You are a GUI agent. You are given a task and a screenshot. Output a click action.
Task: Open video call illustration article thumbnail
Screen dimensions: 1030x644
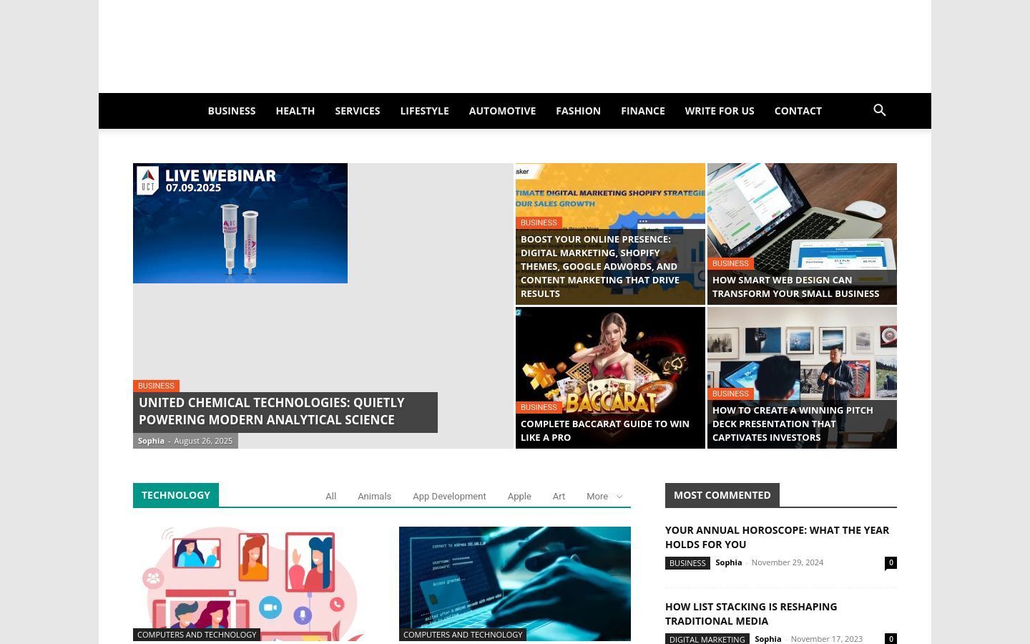click(x=249, y=584)
